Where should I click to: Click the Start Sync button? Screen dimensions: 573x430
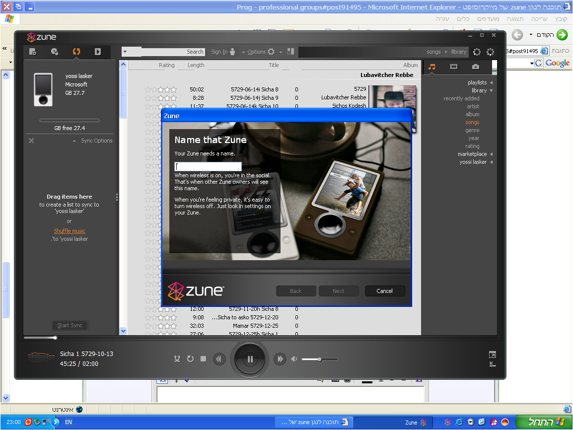(70, 325)
